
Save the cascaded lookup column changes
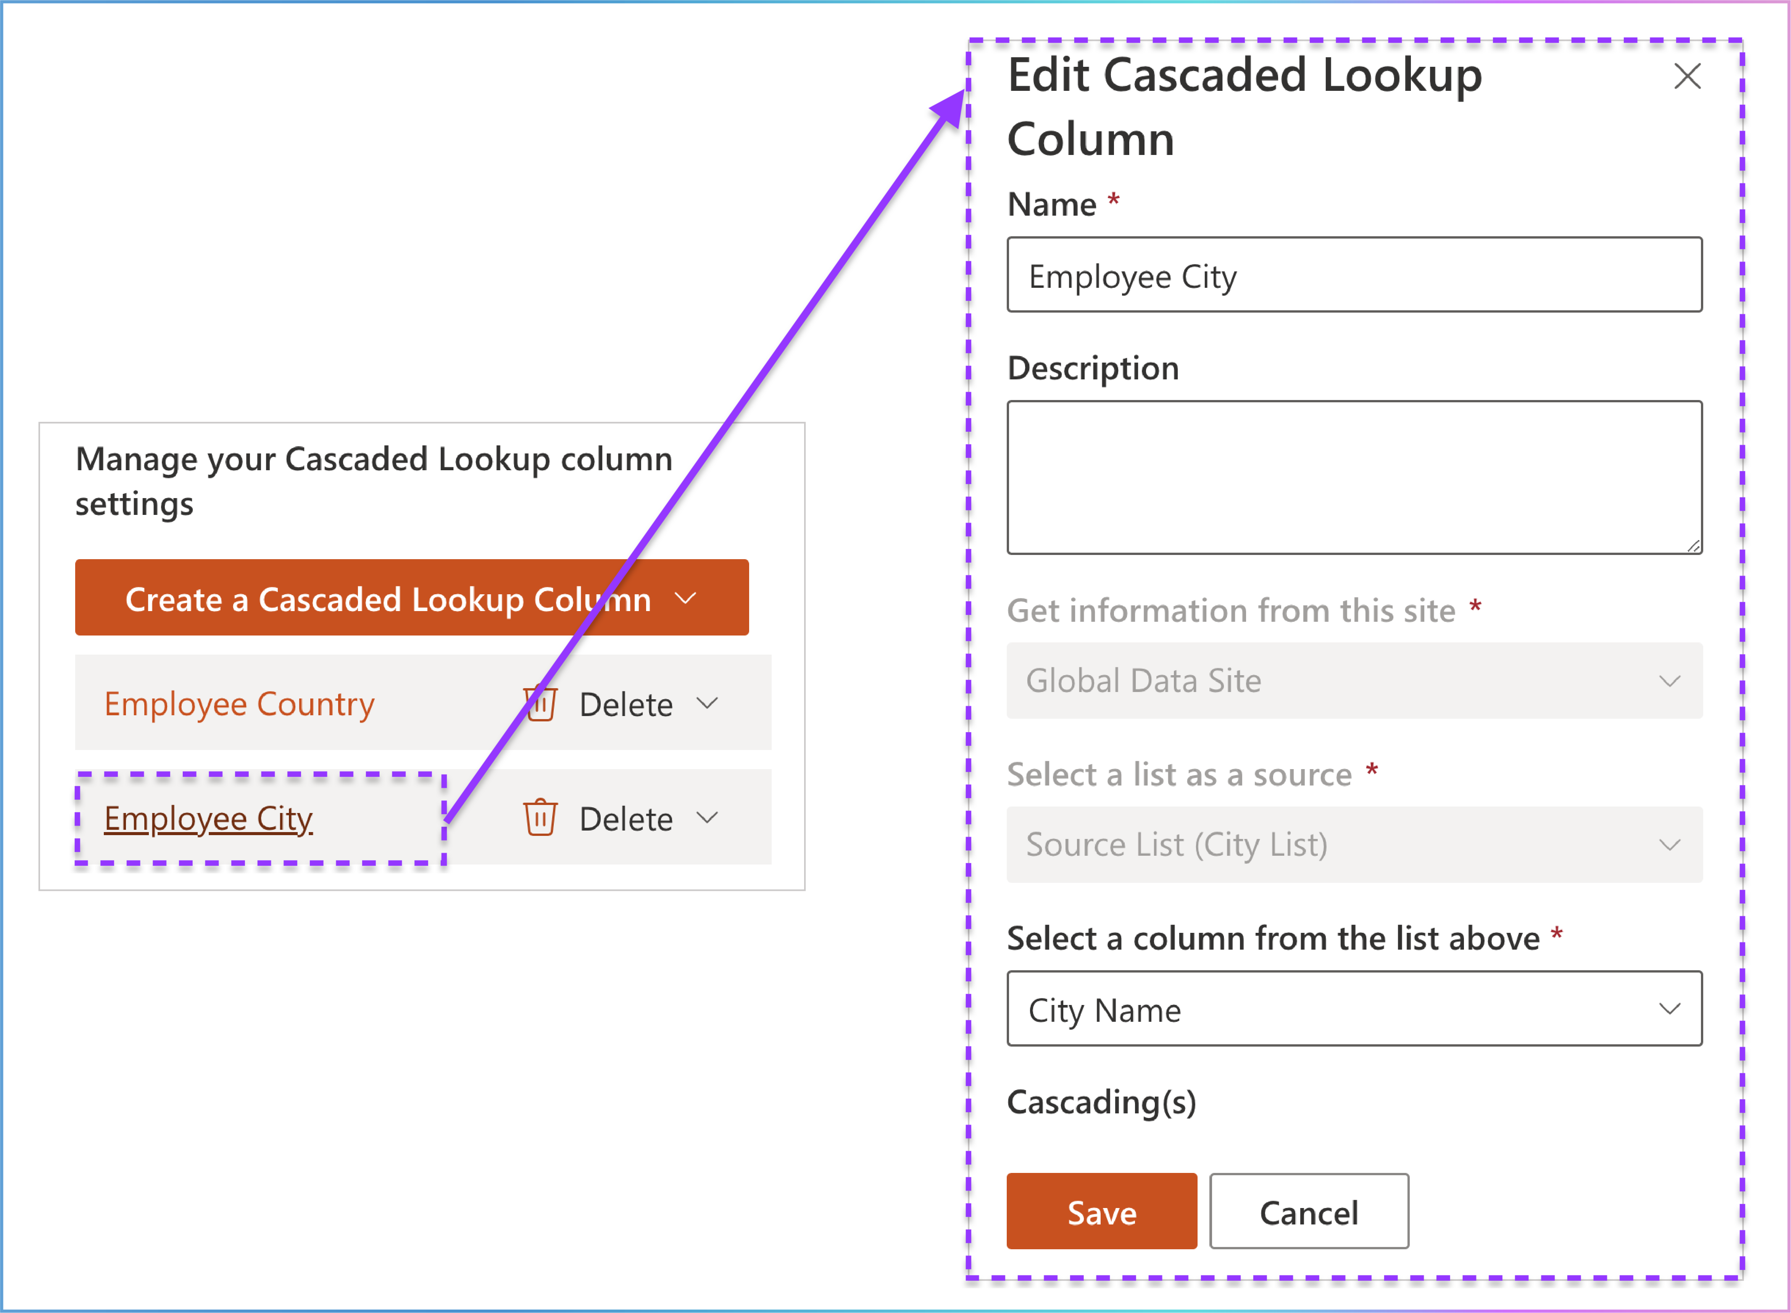(1101, 1211)
